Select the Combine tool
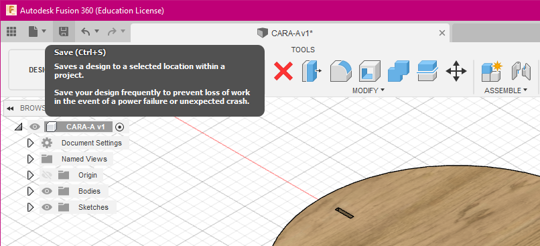The image size is (540, 246). [399, 71]
